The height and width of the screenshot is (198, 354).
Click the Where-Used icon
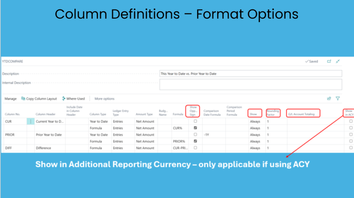click(x=64, y=99)
